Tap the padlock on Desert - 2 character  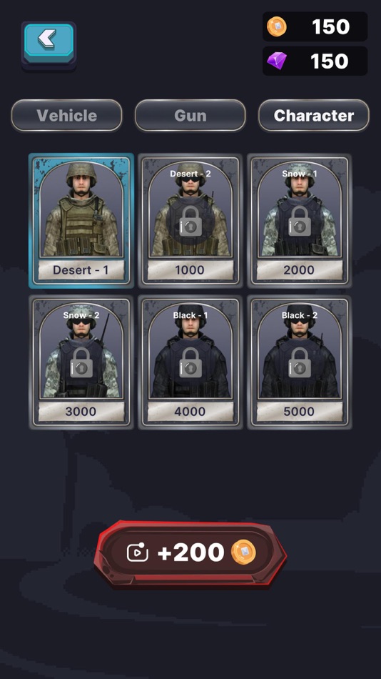(x=190, y=221)
